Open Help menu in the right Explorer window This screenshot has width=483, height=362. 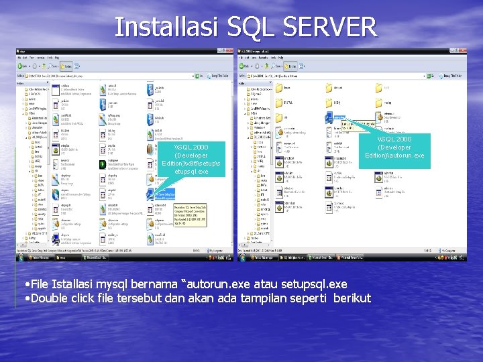coord(280,58)
